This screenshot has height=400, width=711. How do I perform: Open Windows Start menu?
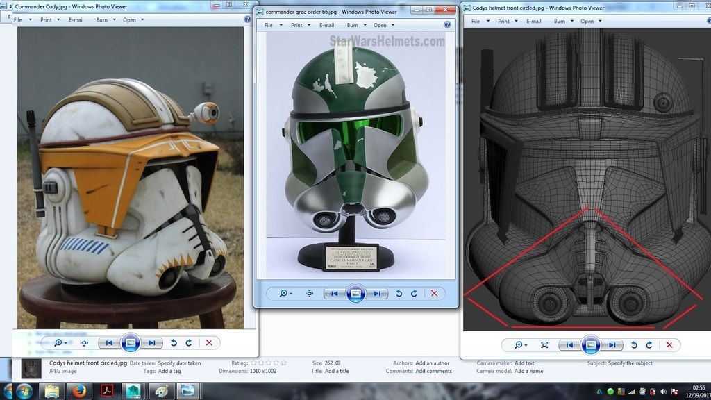pyautogui.click(x=23, y=392)
